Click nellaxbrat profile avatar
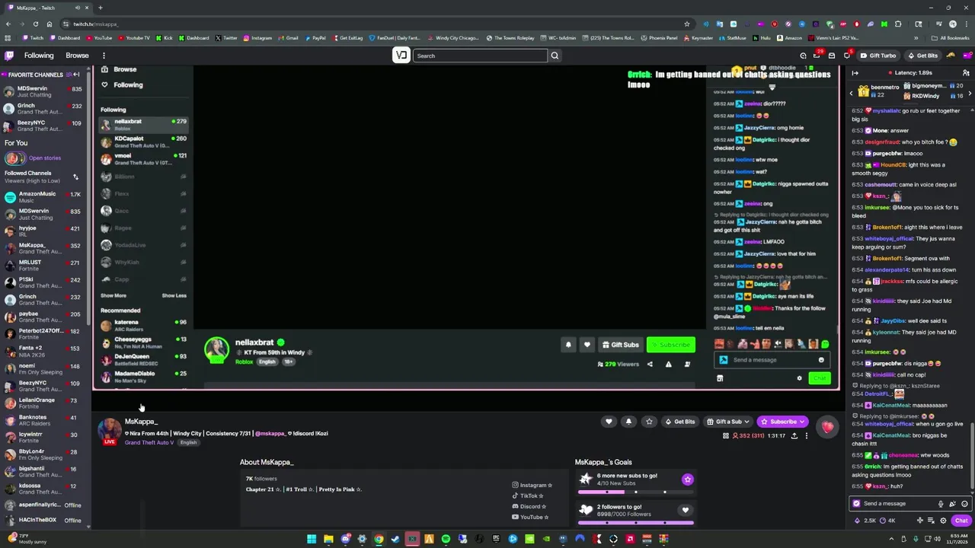The width and height of the screenshot is (975, 548). pos(217,349)
